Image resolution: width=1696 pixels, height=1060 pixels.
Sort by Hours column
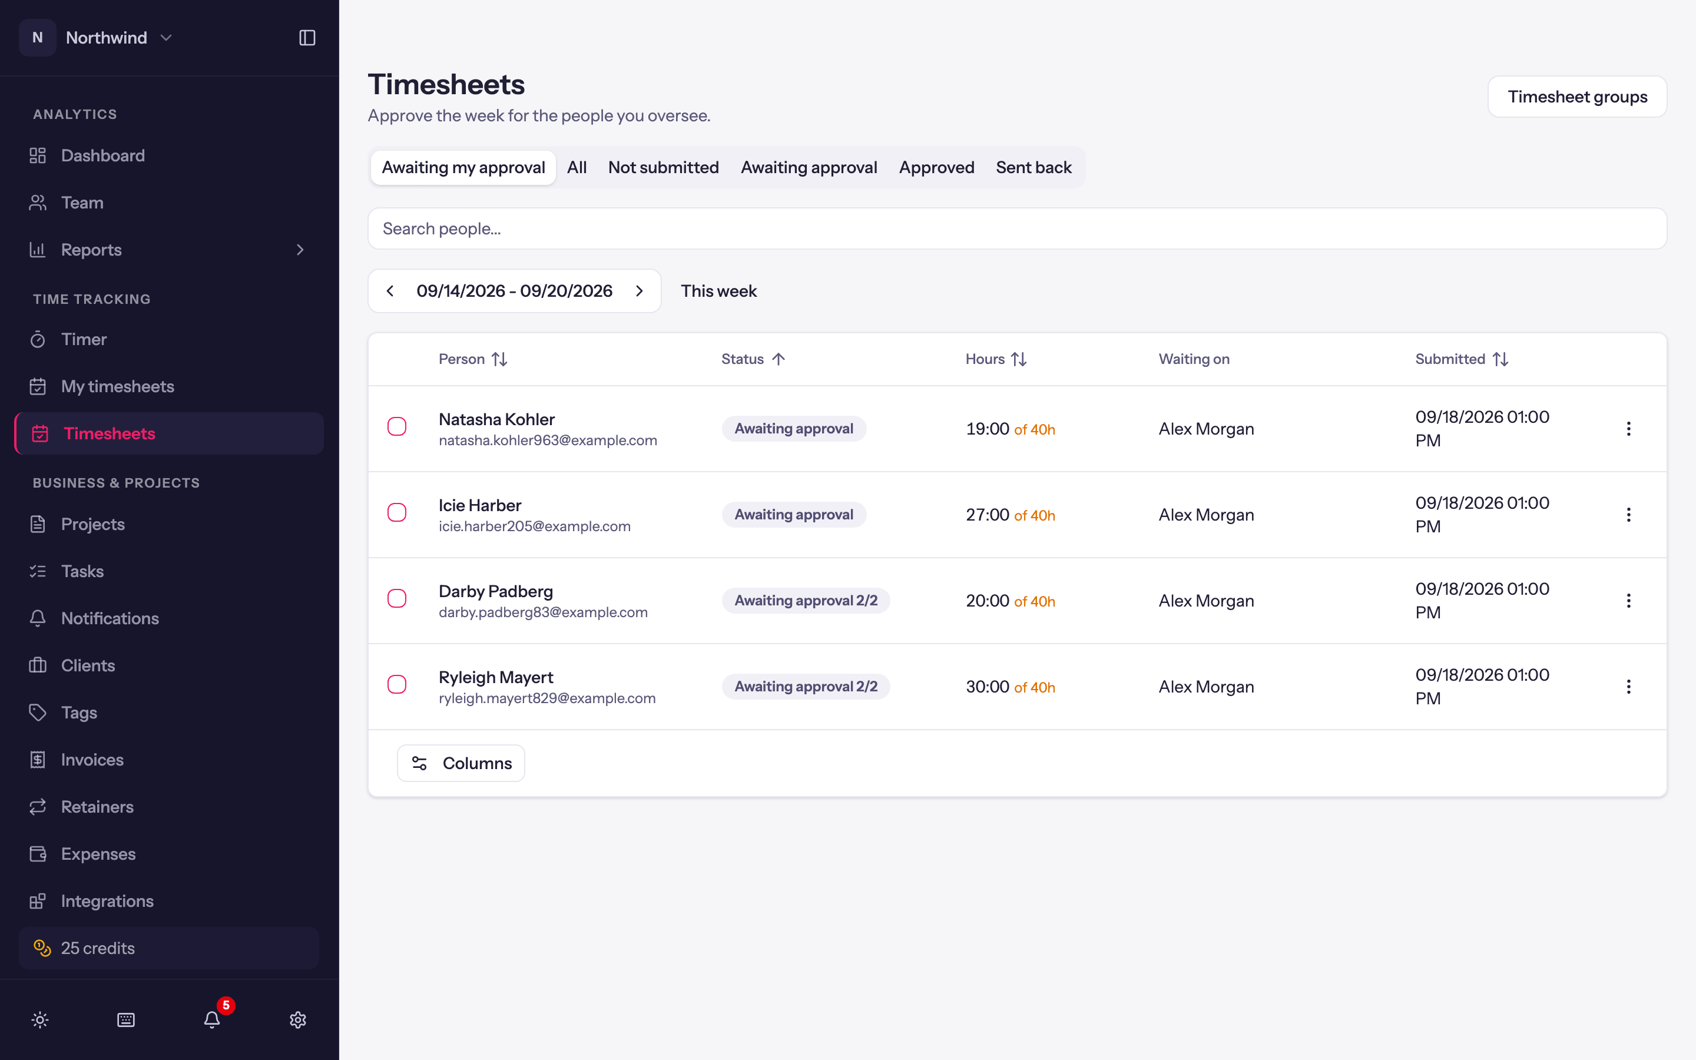pos(996,359)
